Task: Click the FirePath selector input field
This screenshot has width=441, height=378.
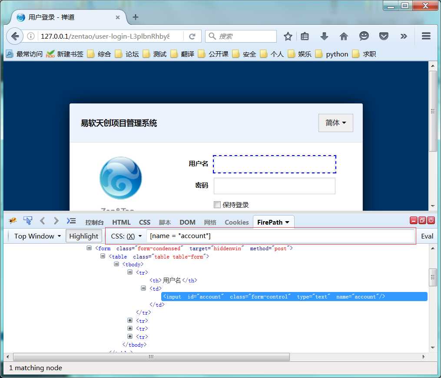Action: click(x=280, y=236)
